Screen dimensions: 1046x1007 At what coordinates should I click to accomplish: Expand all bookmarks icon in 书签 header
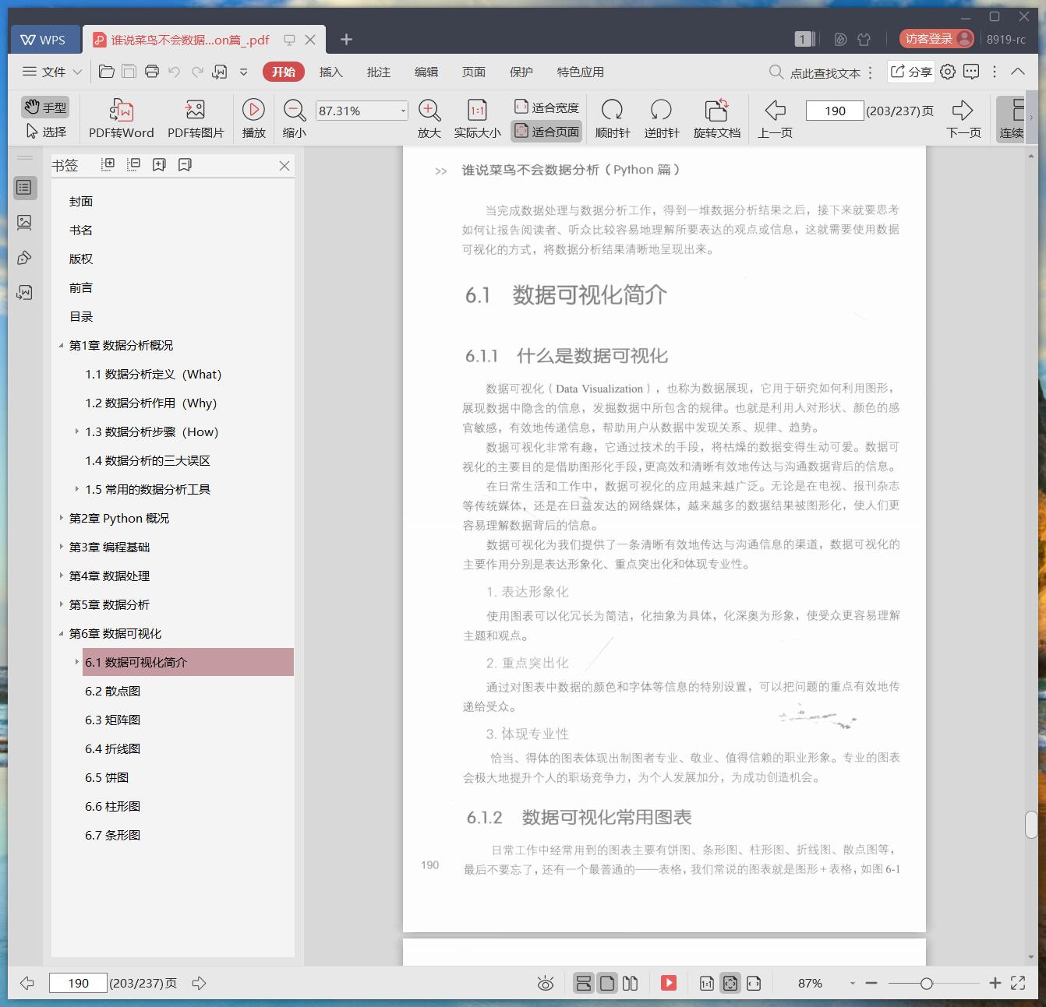[x=108, y=164]
